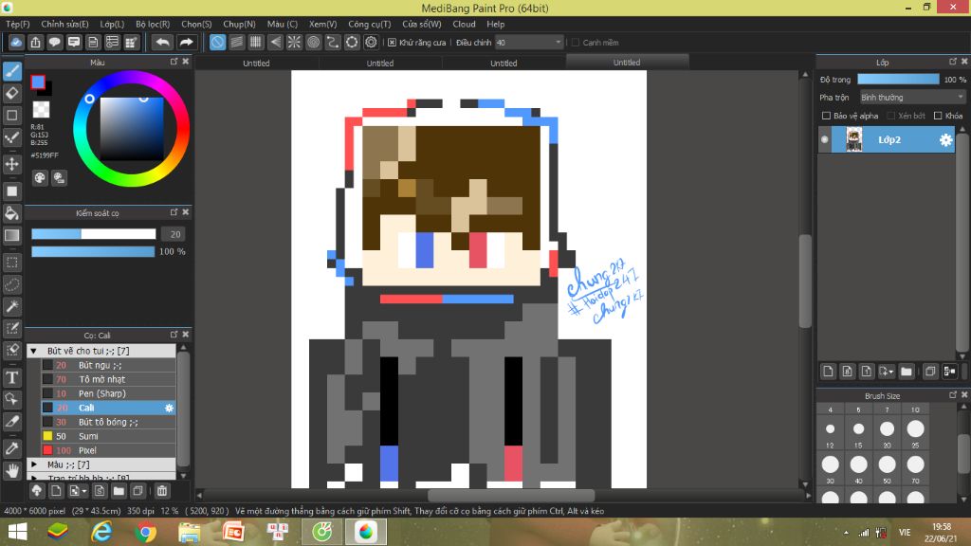This screenshot has width=971, height=546.
Task: Select the Pen (Sharp) brush
Action: click(x=108, y=393)
